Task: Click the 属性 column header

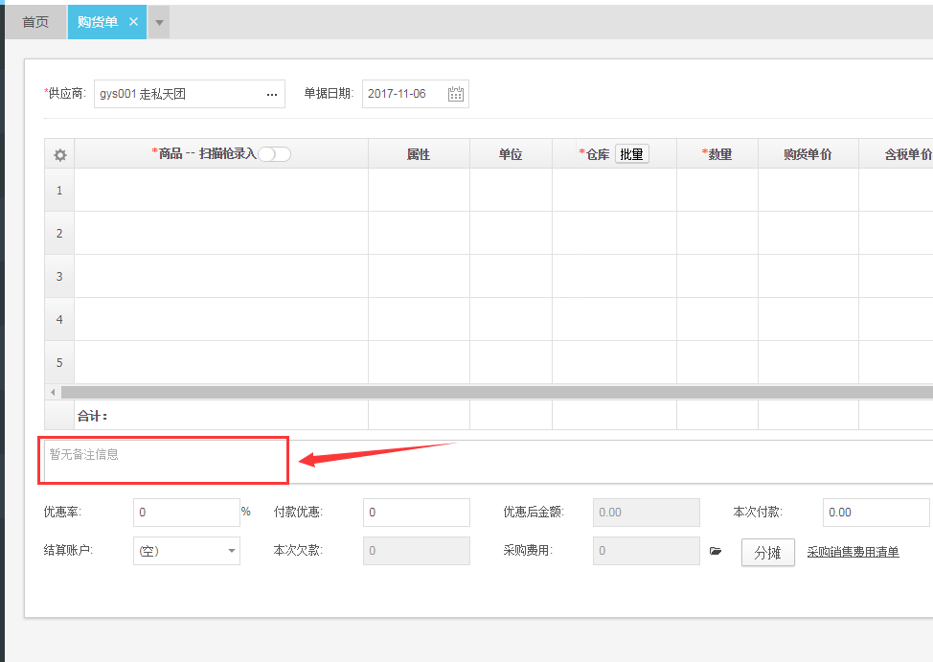Action: coord(419,154)
